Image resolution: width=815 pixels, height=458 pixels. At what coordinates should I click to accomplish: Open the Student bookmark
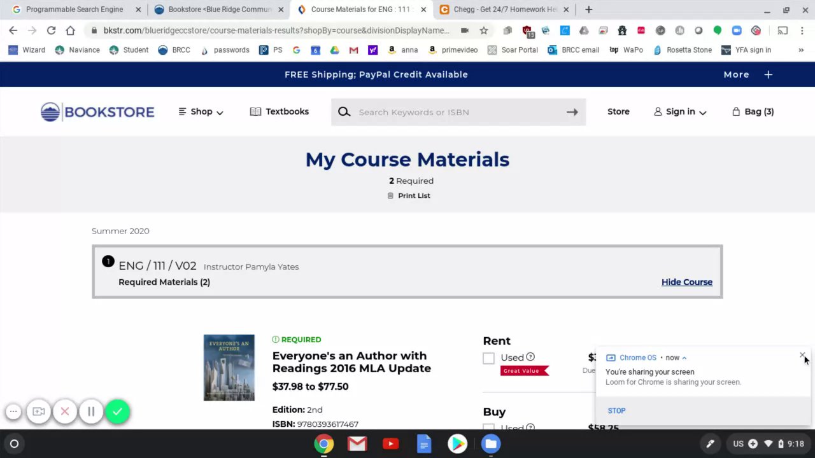(x=129, y=50)
